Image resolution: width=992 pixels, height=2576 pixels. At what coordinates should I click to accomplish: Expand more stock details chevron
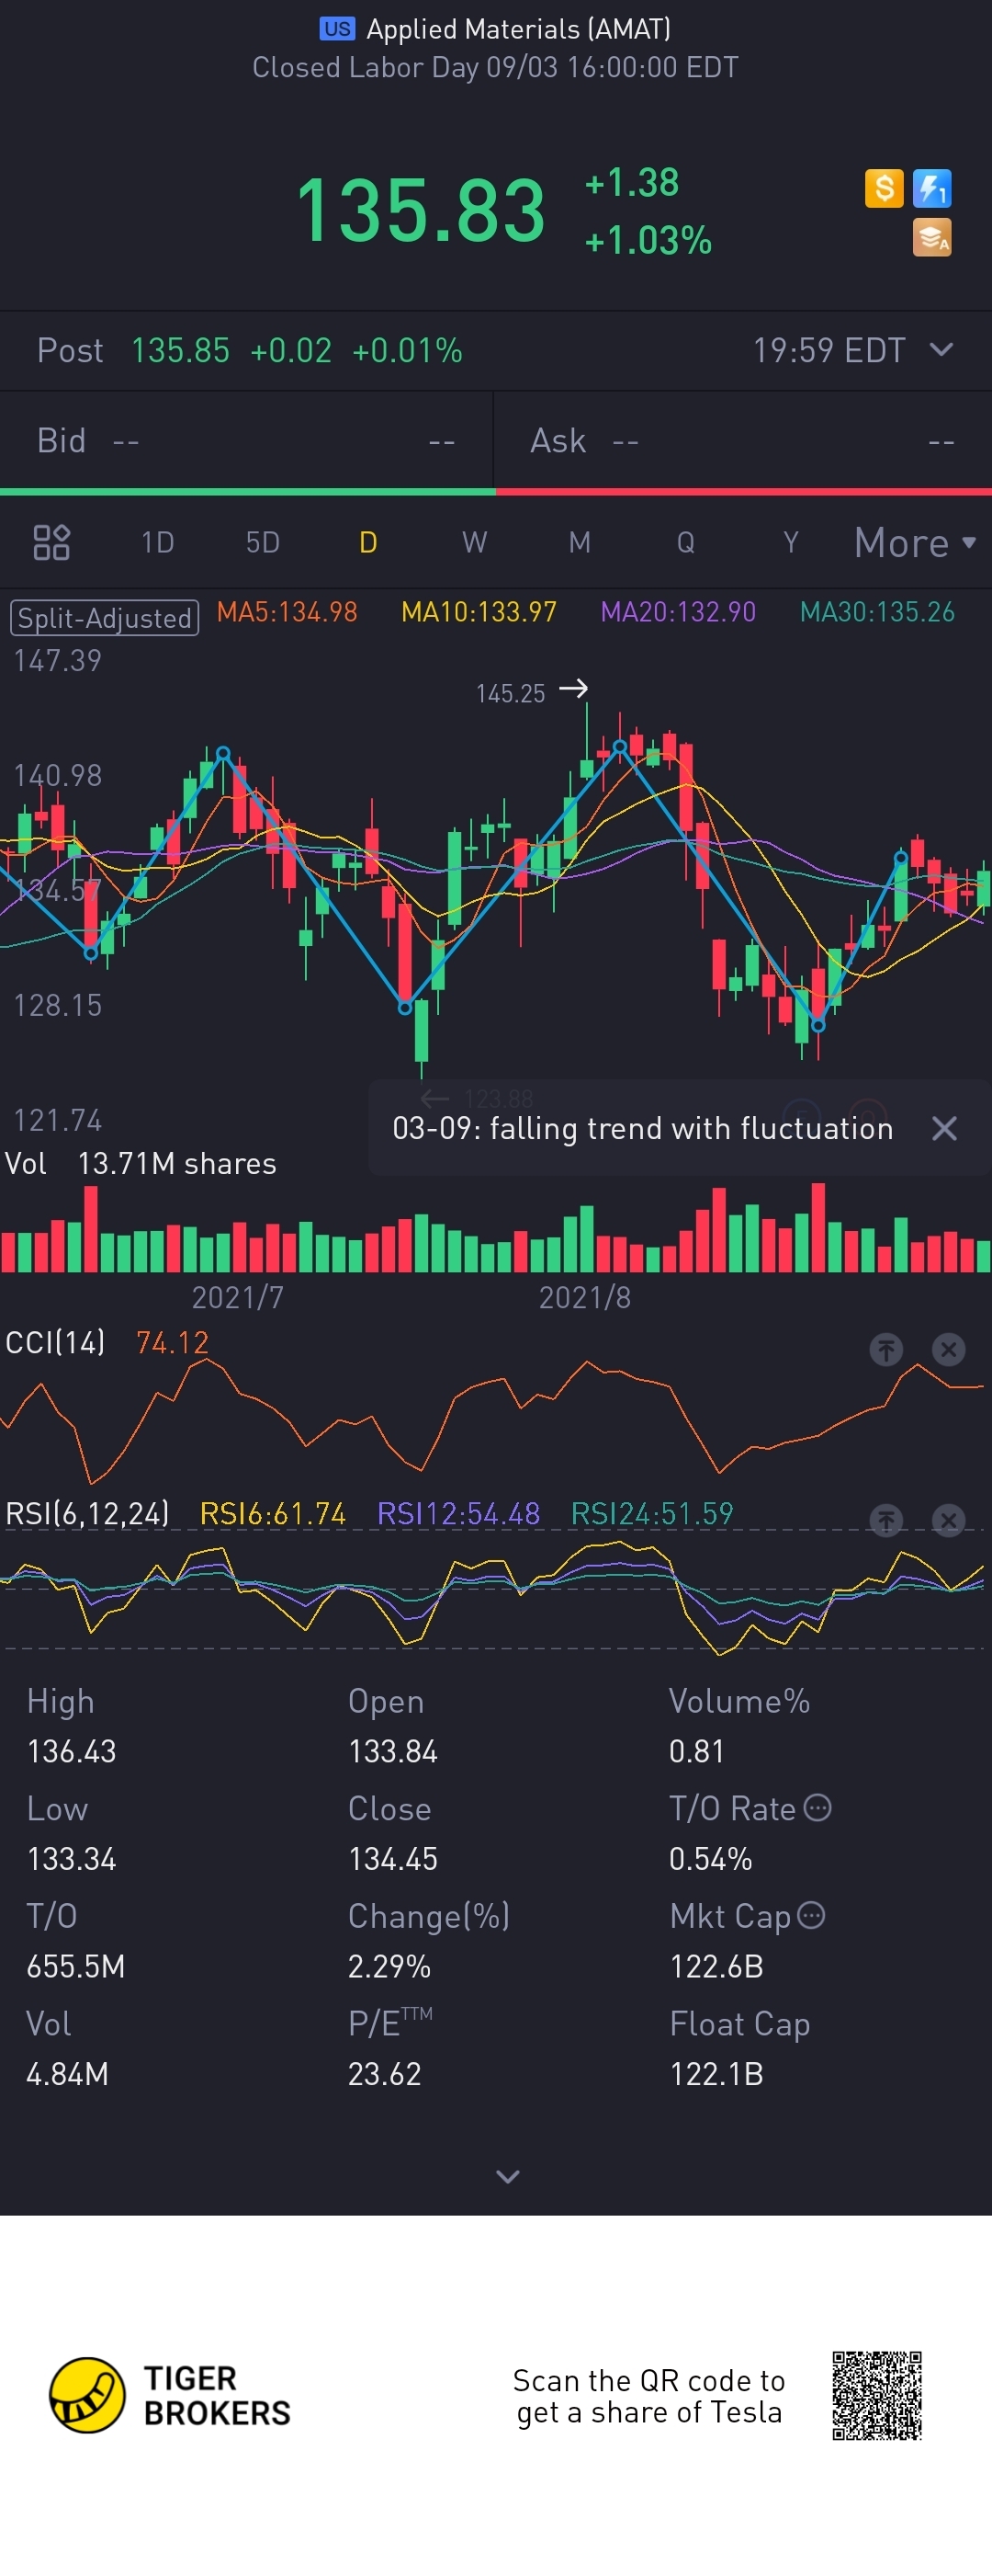tap(508, 2176)
